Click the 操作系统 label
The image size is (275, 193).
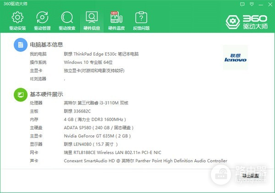point(38,62)
